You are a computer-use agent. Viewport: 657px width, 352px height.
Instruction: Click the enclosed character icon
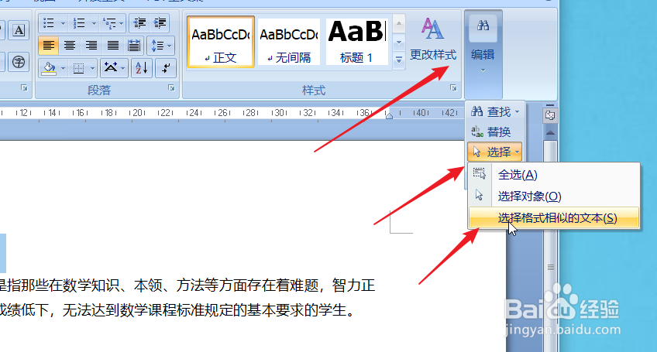19,62
